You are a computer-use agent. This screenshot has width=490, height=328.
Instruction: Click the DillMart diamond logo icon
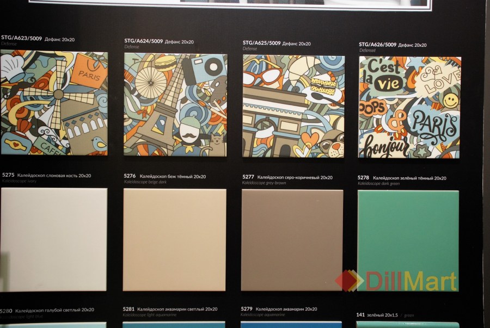coord(348,281)
